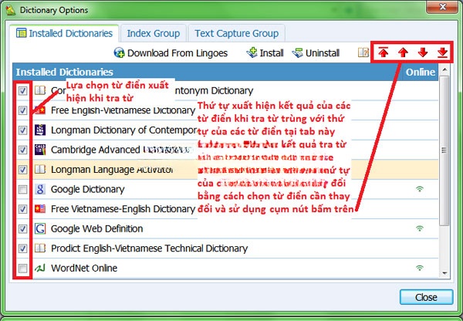Uncheck Longman Language Activator checkbox

[x=22, y=170]
